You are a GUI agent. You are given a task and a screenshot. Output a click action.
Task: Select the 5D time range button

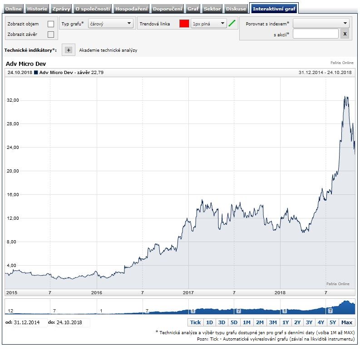tap(234, 322)
